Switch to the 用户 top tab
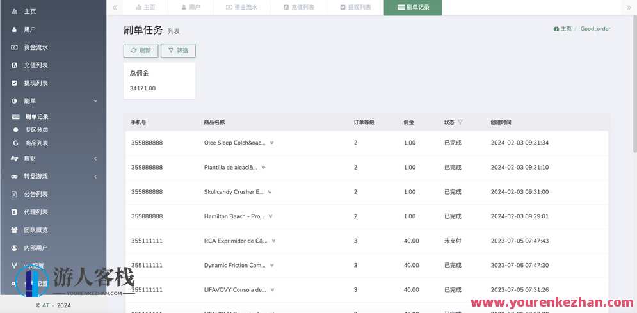 pyautogui.click(x=191, y=8)
